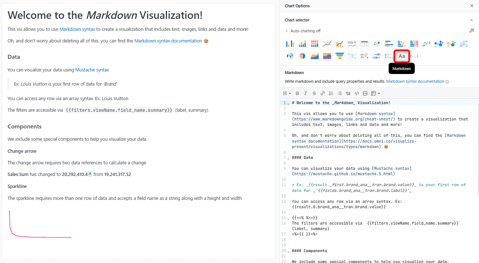The width and height of the screenshot is (479, 263).
Task: Click the auto-charting magic wand icon
Action: [x=472, y=31]
